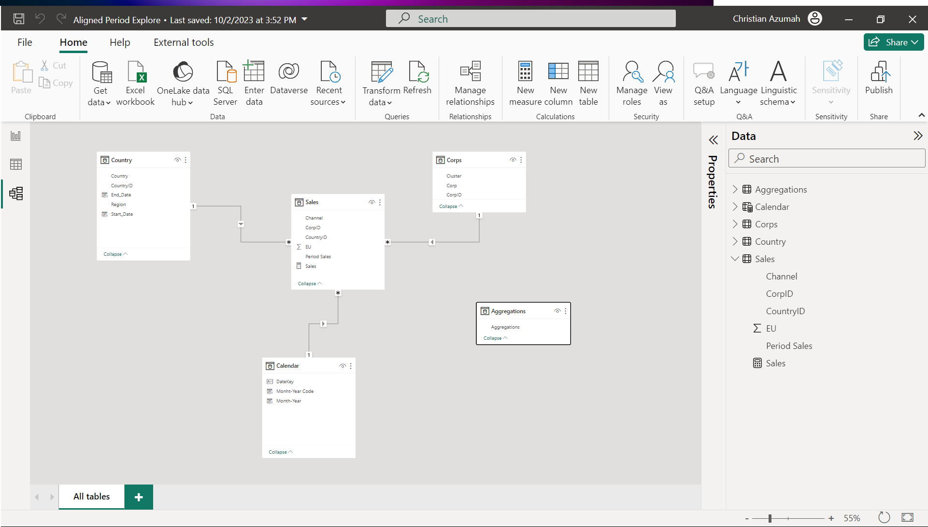Open the Help ribbon tab
928x527 pixels.
[120, 42]
